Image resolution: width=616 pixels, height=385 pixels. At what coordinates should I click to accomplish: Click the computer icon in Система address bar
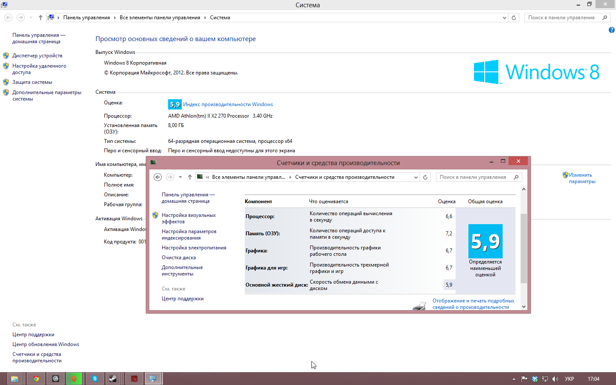[x=51, y=18]
